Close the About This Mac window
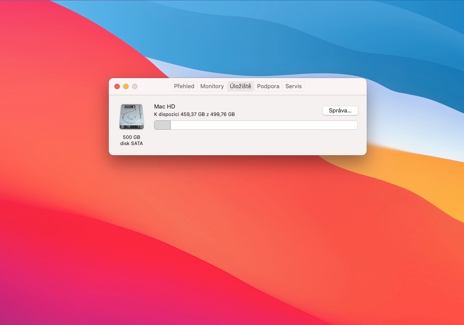Viewport: 464px width, 325px height. pyautogui.click(x=117, y=86)
